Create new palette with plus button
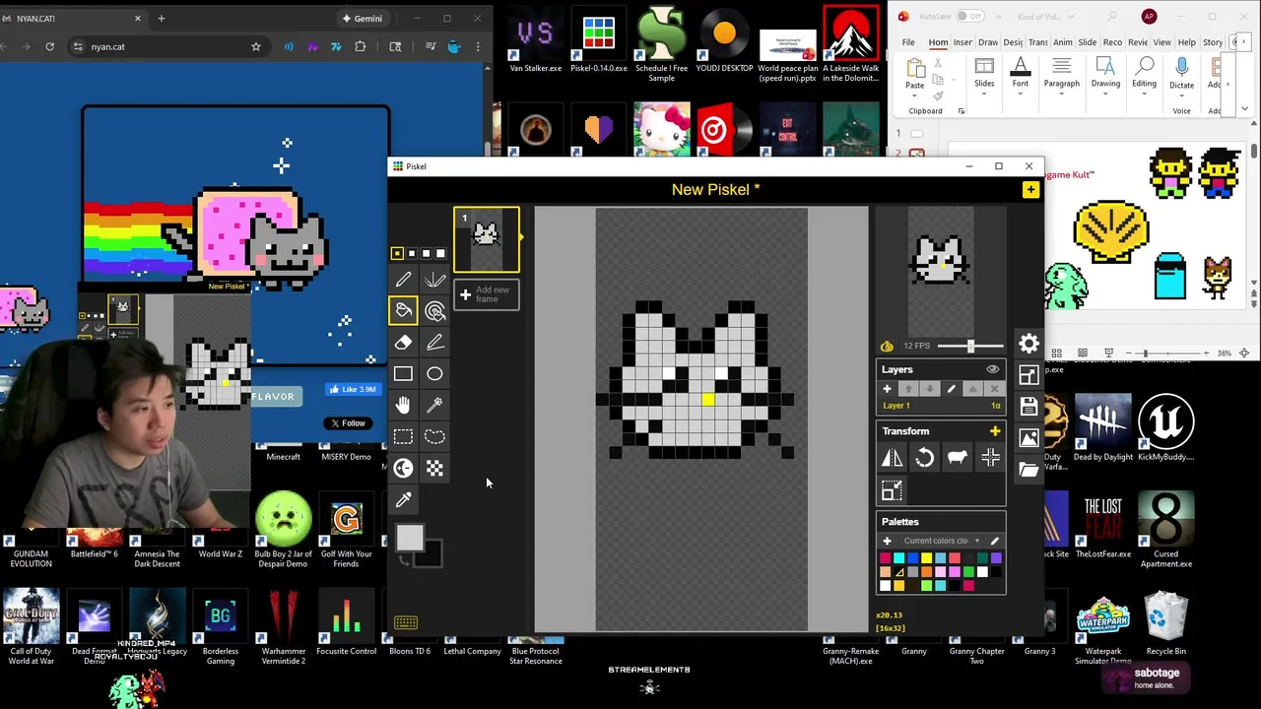The height and width of the screenshot is (709, 1261). click(887, 541)
